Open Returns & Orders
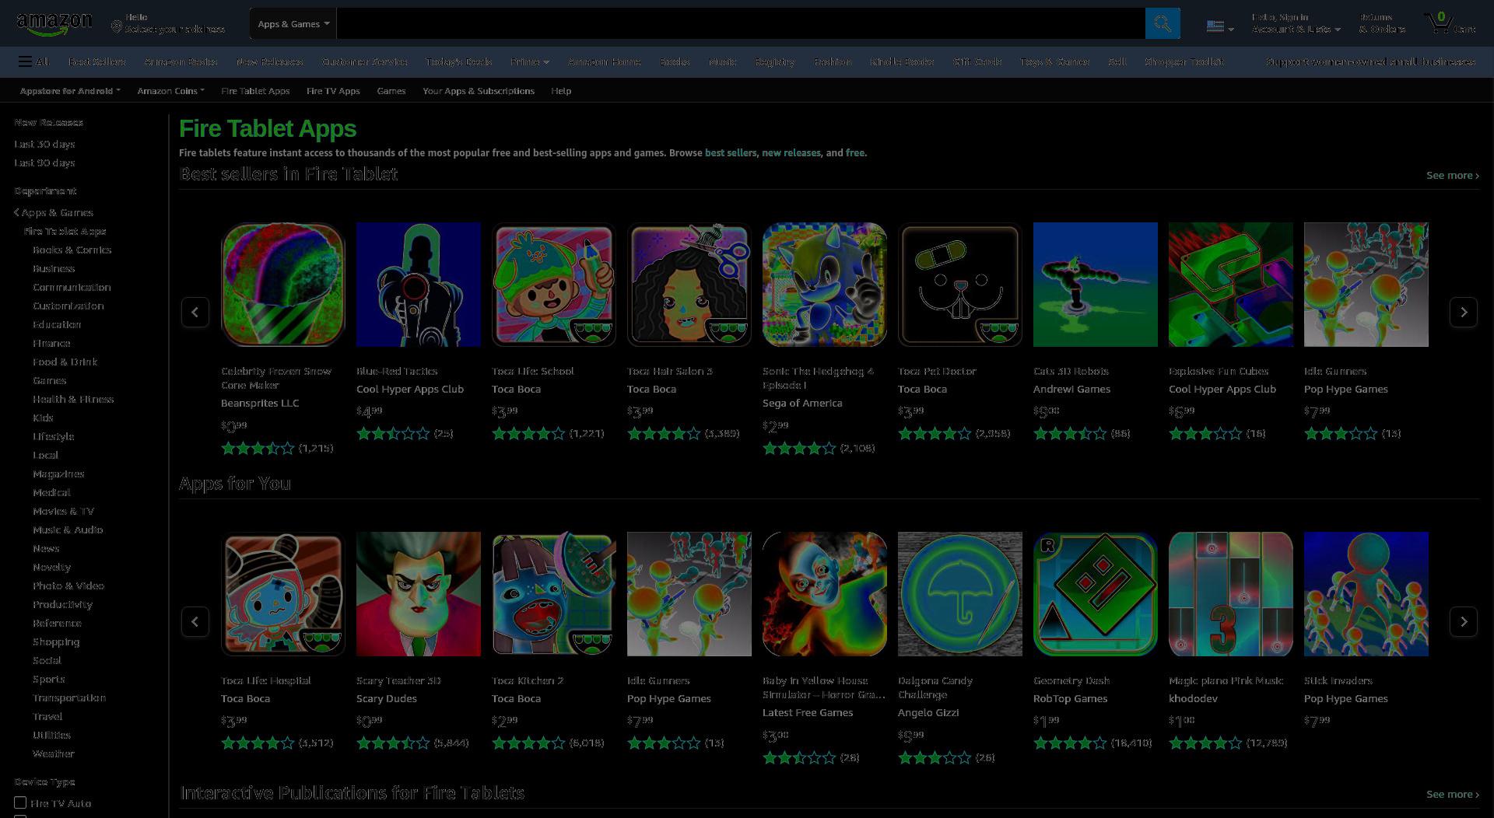 coord(1383,23)
